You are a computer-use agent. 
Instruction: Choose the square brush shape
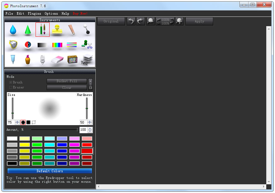coord(28,122)
